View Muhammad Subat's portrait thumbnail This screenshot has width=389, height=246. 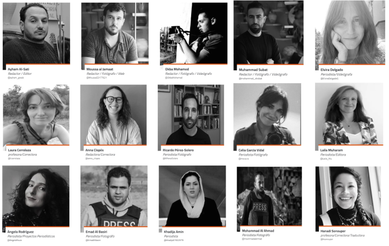coord(268,32)
